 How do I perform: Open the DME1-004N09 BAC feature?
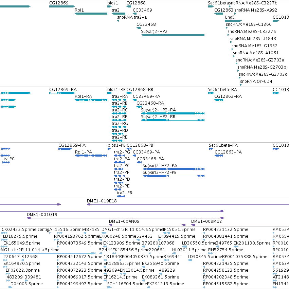(x=147, y=225)
